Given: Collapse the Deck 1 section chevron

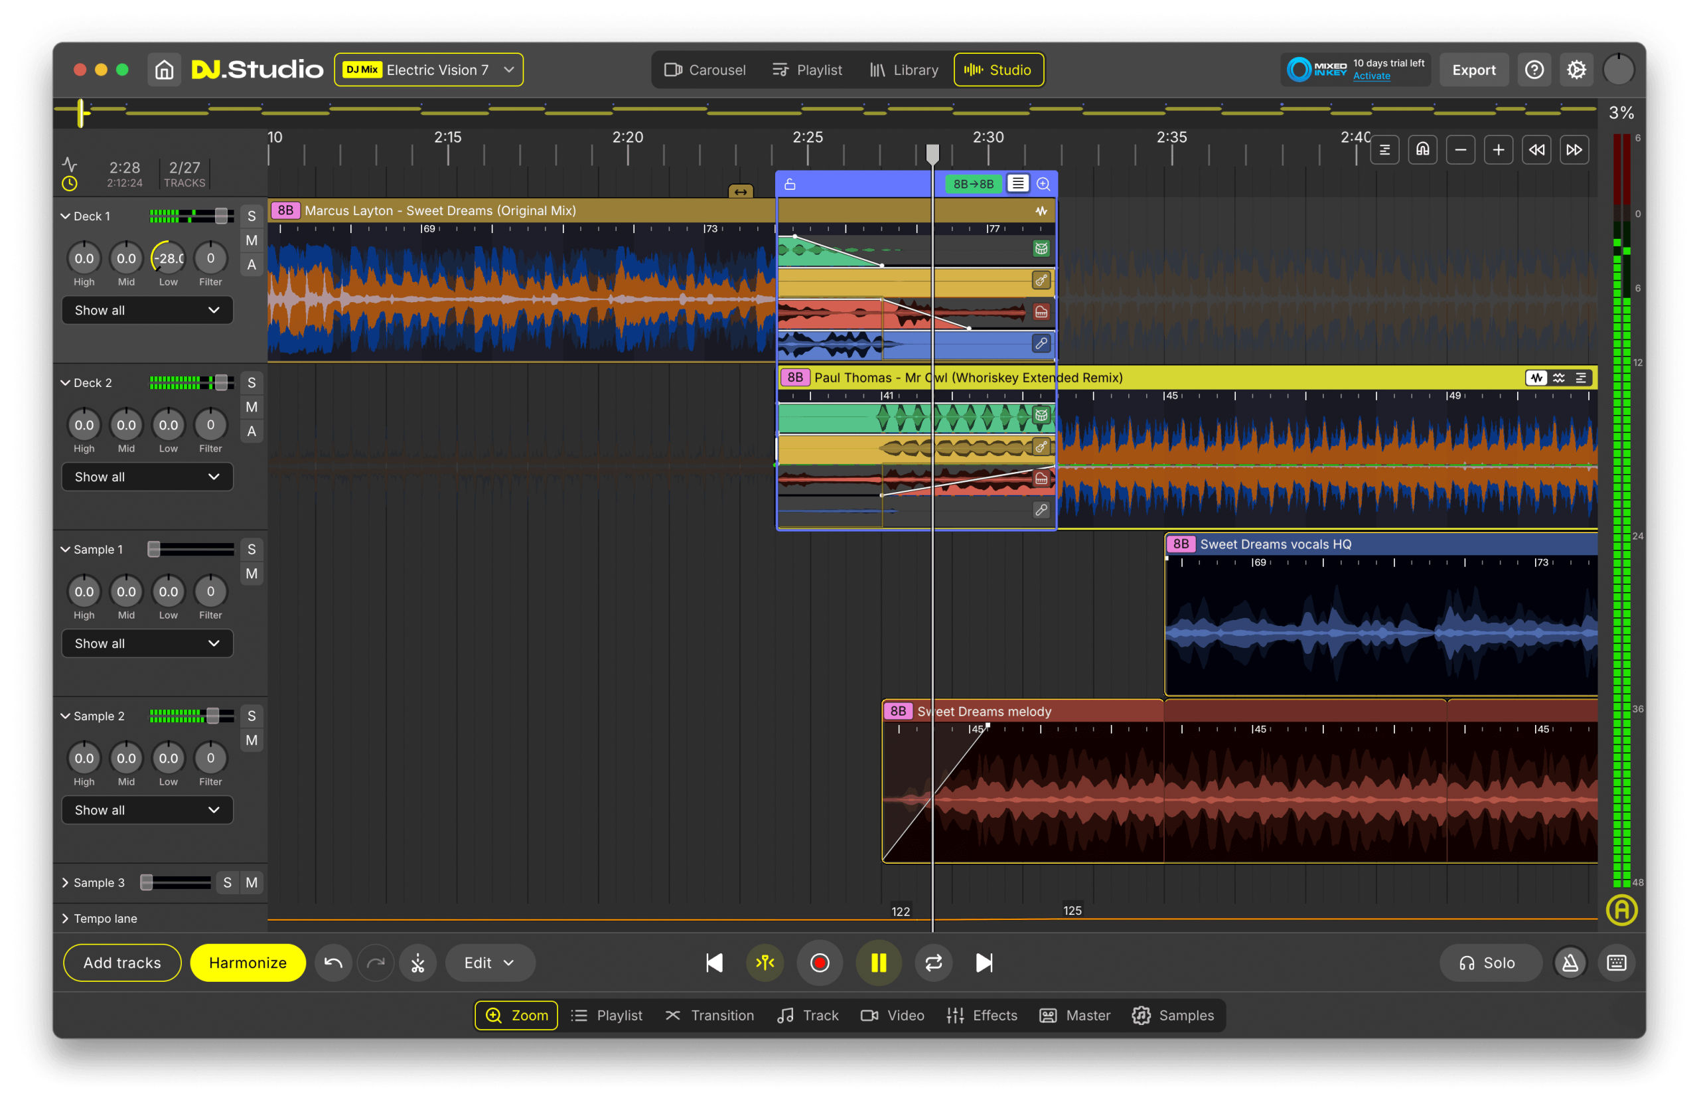Looking at the screenshot, I should [x=64, y=216].
